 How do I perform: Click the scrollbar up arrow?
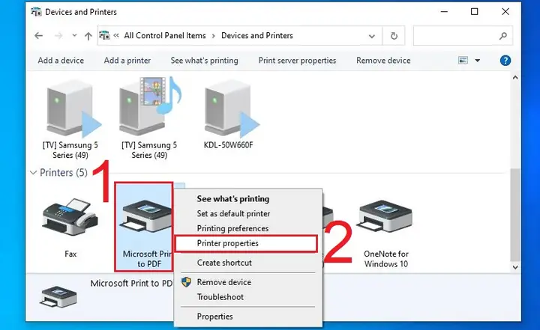pyautogui.click(x=515, y=78)
